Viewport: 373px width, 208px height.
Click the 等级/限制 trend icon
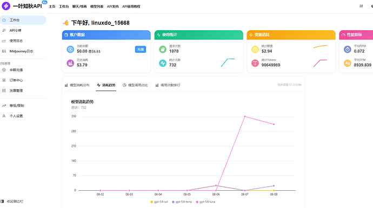(4, 106)
